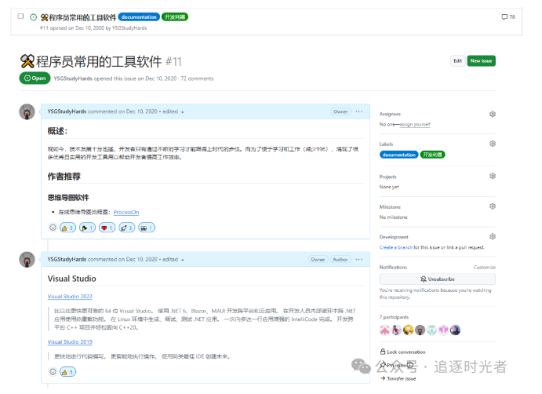
Task: Toggle thumbs-up reaction on Visual Studio comment
Action: (x=67, y=372)
